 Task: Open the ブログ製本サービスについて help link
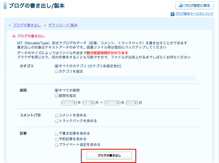[x=194, y=14]
